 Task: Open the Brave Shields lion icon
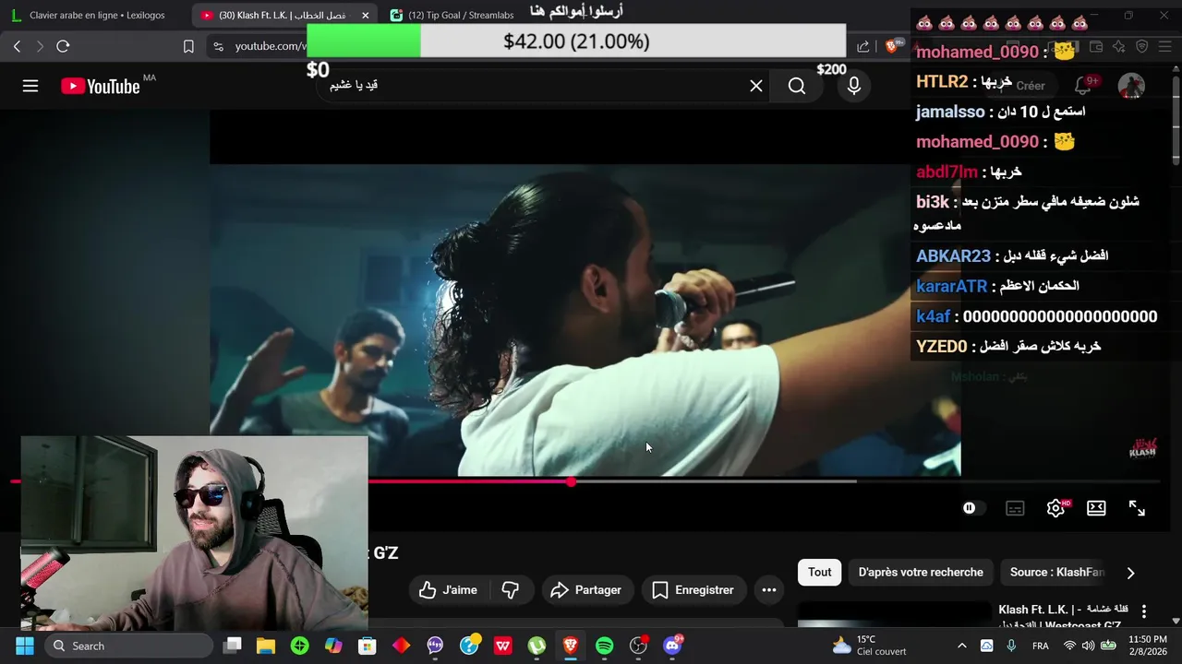pos(893,46)
